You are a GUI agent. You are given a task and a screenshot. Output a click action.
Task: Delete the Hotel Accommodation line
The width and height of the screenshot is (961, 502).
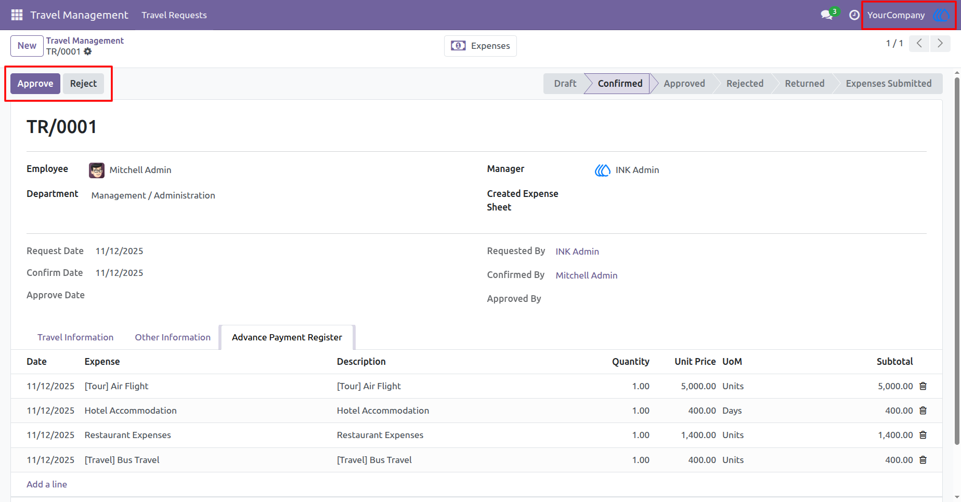[923, 411]
